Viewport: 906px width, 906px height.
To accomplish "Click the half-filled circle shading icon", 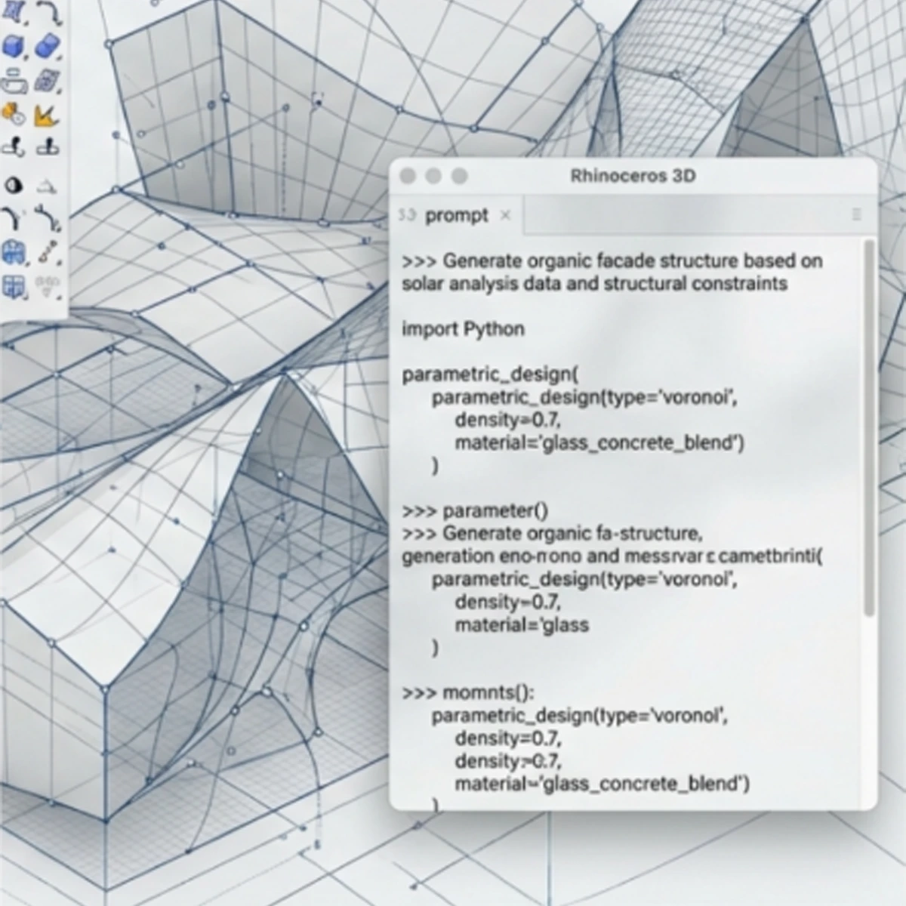I will pos(14,185).
